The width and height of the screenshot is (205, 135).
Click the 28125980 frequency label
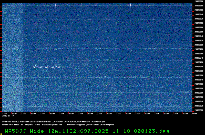199,6
